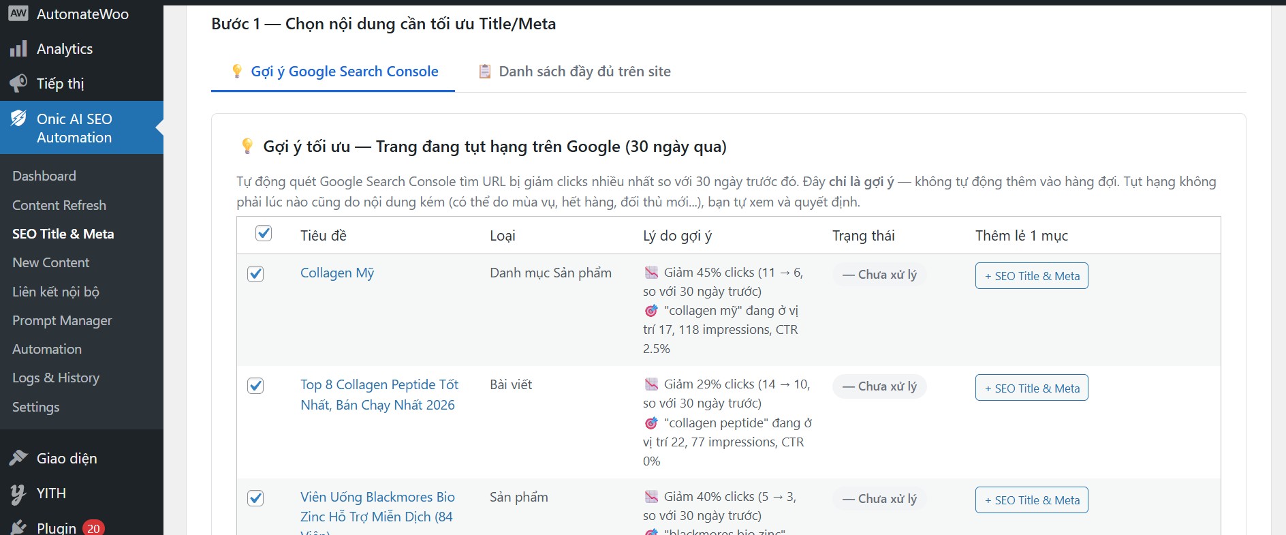Viewport: 1286px width, 535px height.
Task: Switch to Gợi ý Google Search Console tab
Action: 333,72
